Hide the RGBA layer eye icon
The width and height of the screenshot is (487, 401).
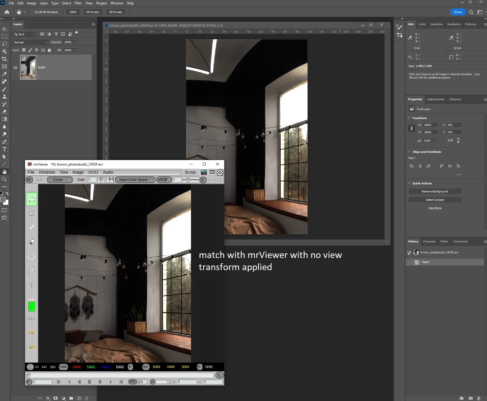[x=16, y=68]
